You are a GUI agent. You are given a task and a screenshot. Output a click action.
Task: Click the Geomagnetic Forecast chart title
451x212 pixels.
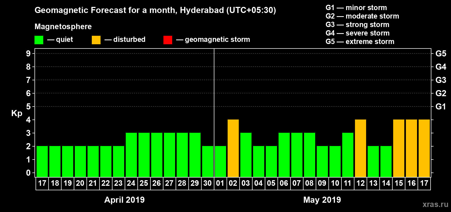[x=155, y=10]
